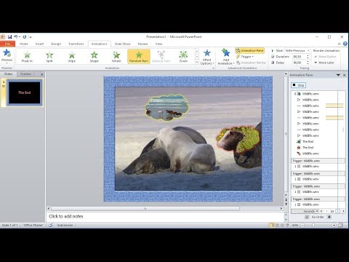Fit slide to current window icon
Viewport: 349px width, 262px height.
(x=340, y=226)
